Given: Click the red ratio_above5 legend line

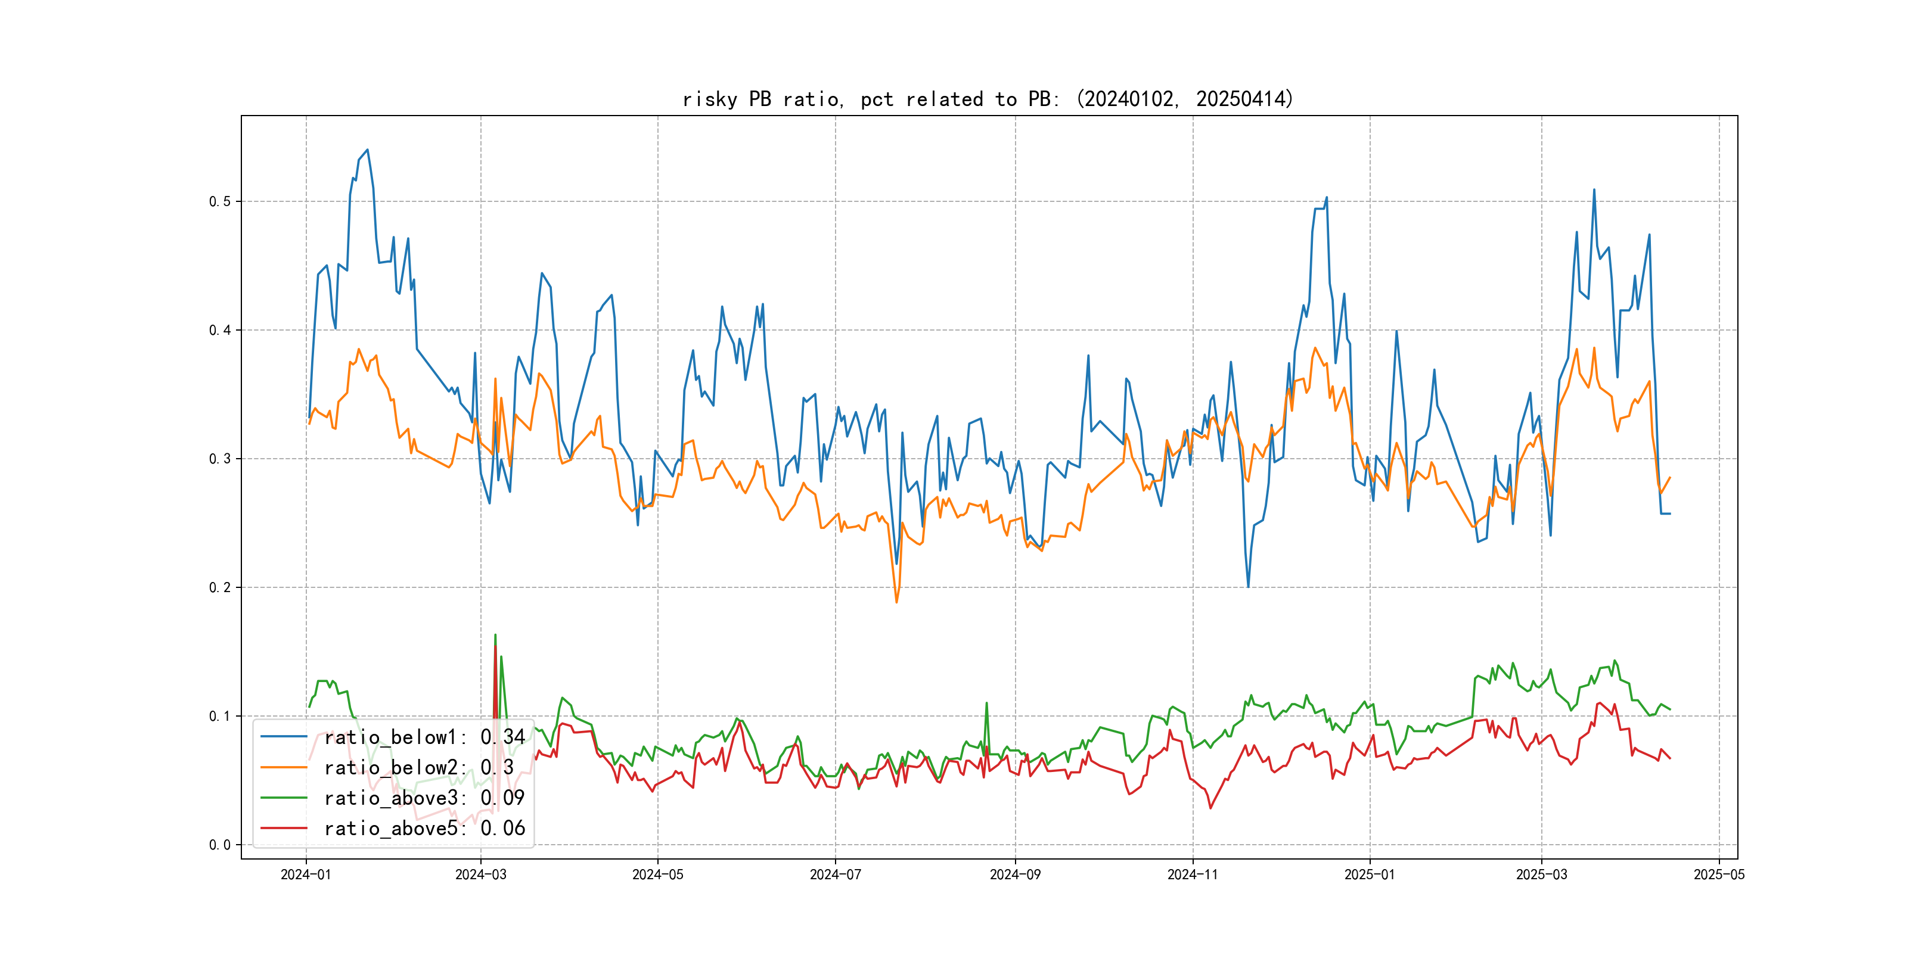Looking at the screenshot, I should click(283, 828).
